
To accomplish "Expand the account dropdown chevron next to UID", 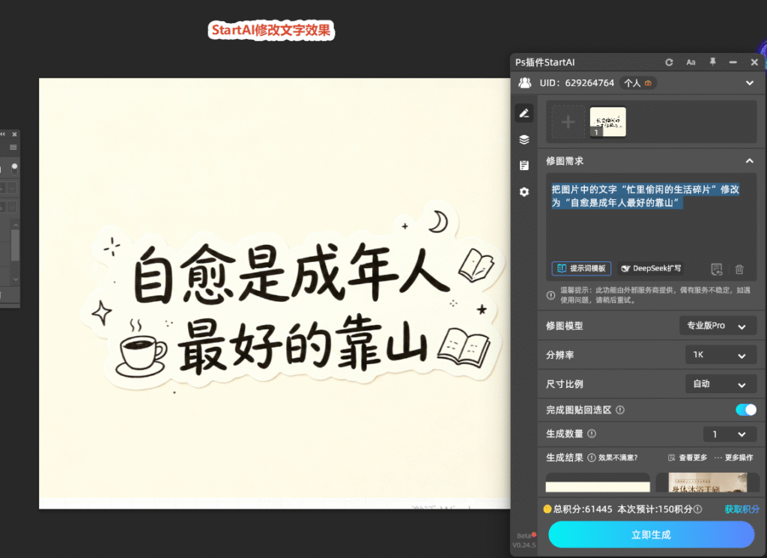I will 749,82.
